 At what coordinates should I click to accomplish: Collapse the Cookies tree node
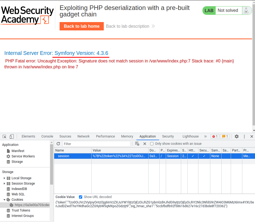pyautogui.click(x=4, y=200)
